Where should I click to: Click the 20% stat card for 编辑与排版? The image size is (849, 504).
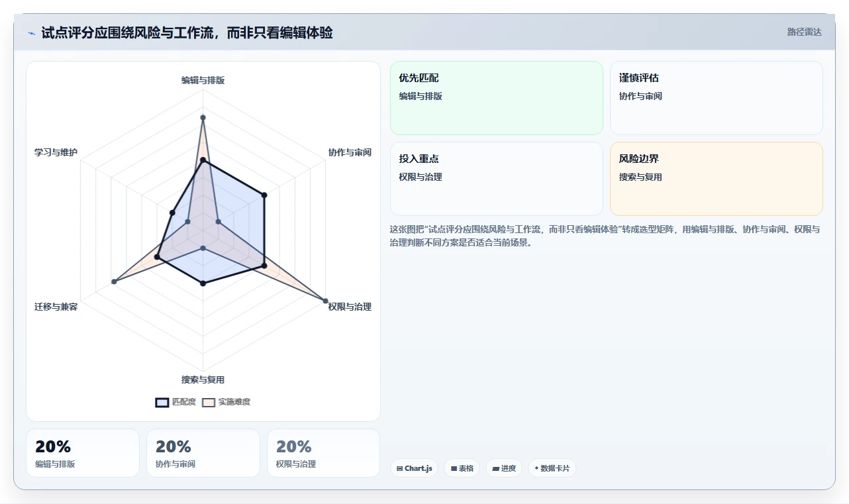(83, 453)
